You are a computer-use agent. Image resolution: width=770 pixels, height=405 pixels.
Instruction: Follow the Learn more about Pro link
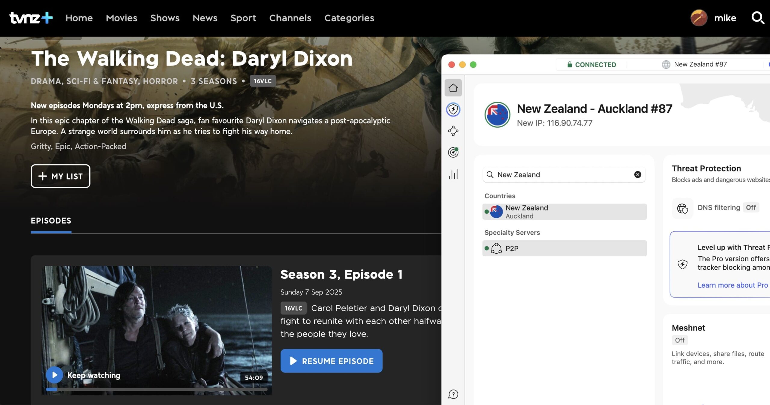click(732, 285)
